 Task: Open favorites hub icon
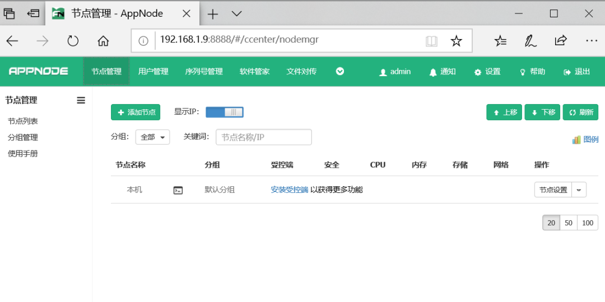[x=500, y=41]
